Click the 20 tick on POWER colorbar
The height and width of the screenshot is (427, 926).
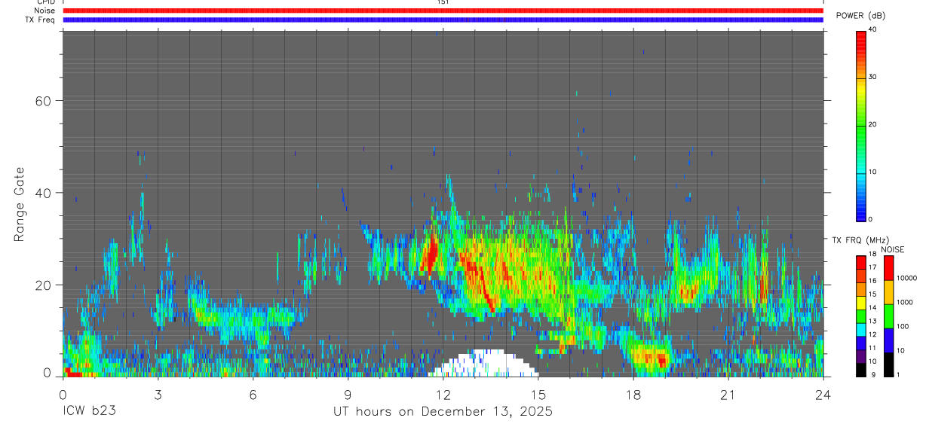(873, 124)
